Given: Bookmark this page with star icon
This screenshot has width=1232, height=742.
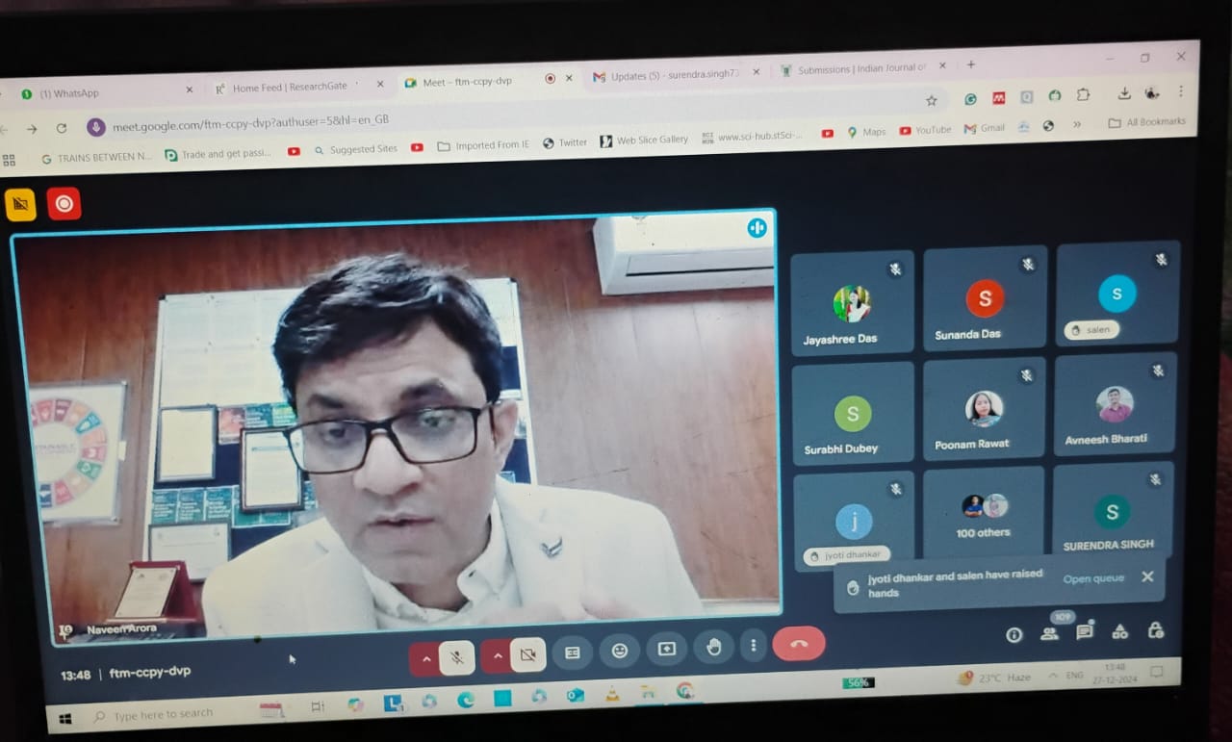Looking at the screenshot, I should [931, 100].
